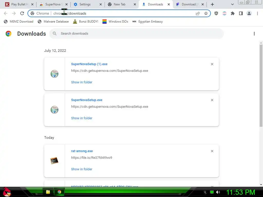This screenshot has width=263, height=197.
Task: Click Chrome icon in taskbar
Action: coord(59,192)
